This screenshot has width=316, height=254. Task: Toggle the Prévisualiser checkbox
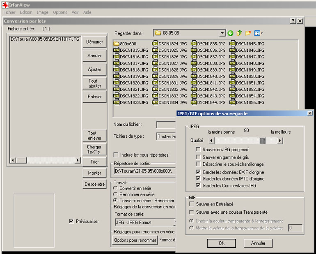(x=71, y=221)
